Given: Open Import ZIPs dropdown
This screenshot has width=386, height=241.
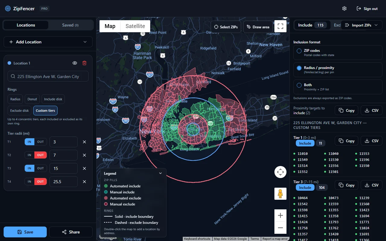Looking at the screenshot, I should coord(361,25).
